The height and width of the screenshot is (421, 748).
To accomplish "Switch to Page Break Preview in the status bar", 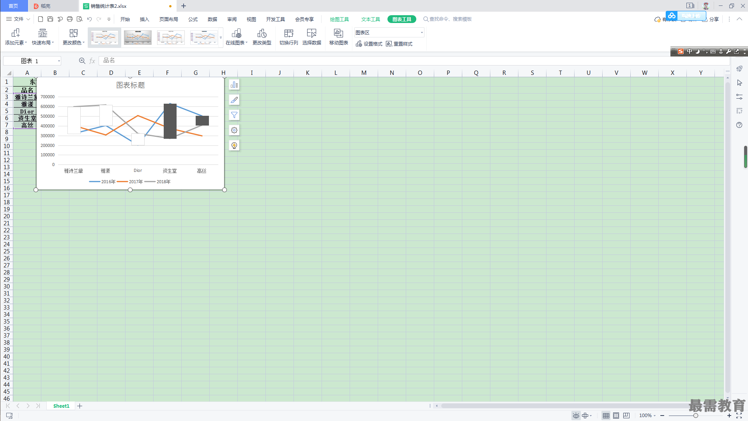I will coord(626,416).
